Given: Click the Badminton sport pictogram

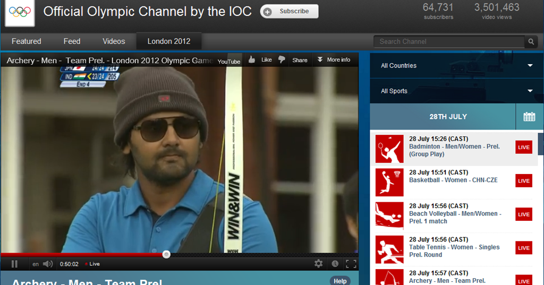Looking at the screenshot, I should click(x=389, y=149).
